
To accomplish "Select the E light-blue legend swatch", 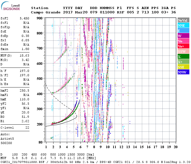I will coord(183,31).
